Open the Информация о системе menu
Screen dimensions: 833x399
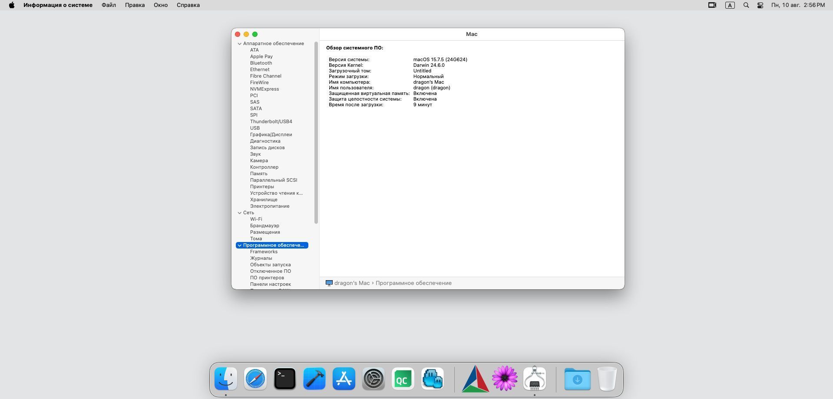pos(58,5)
